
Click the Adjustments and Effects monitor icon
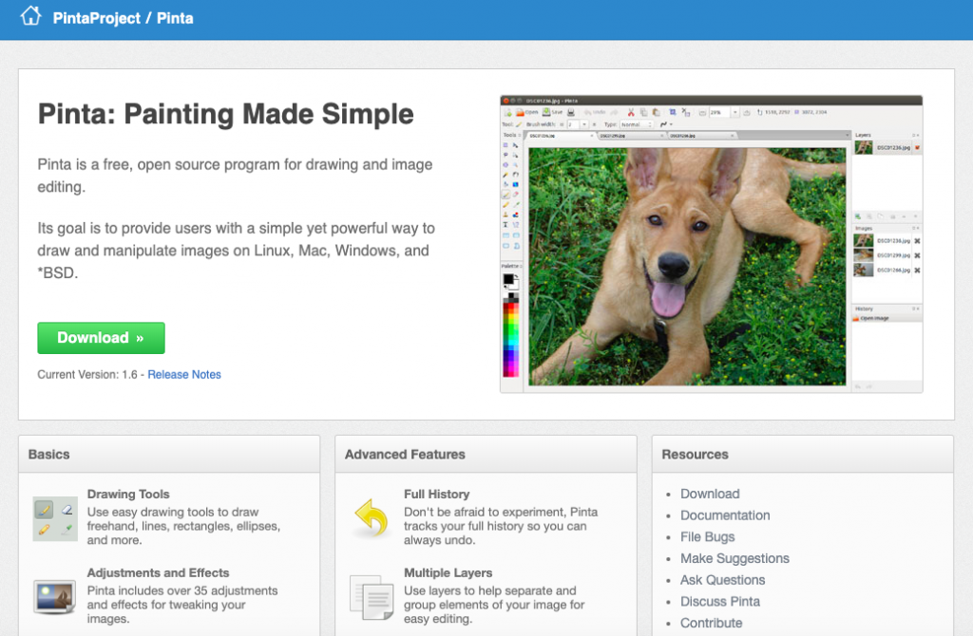[55, 596]
